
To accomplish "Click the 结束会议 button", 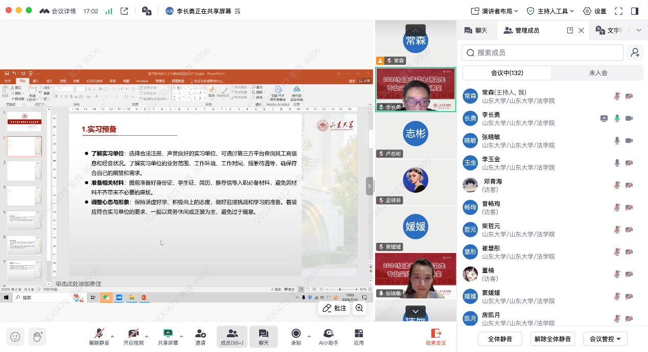I will pyautogui.click(x=436, y=337).
